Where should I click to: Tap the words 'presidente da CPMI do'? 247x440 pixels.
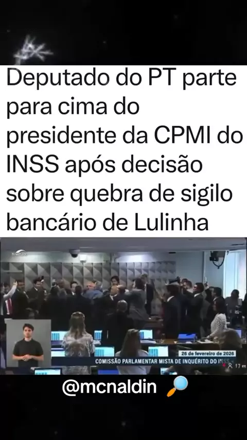[125, 136]
